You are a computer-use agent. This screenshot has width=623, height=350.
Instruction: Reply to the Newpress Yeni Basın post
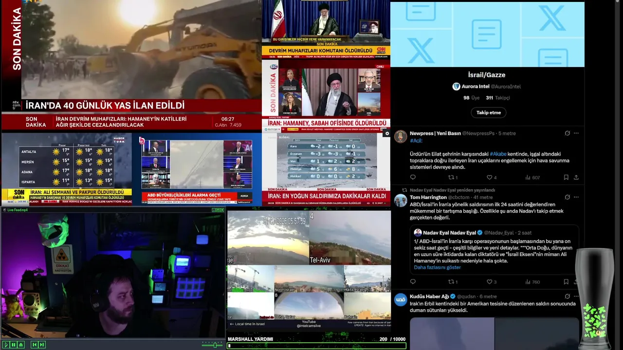(413, 177)
